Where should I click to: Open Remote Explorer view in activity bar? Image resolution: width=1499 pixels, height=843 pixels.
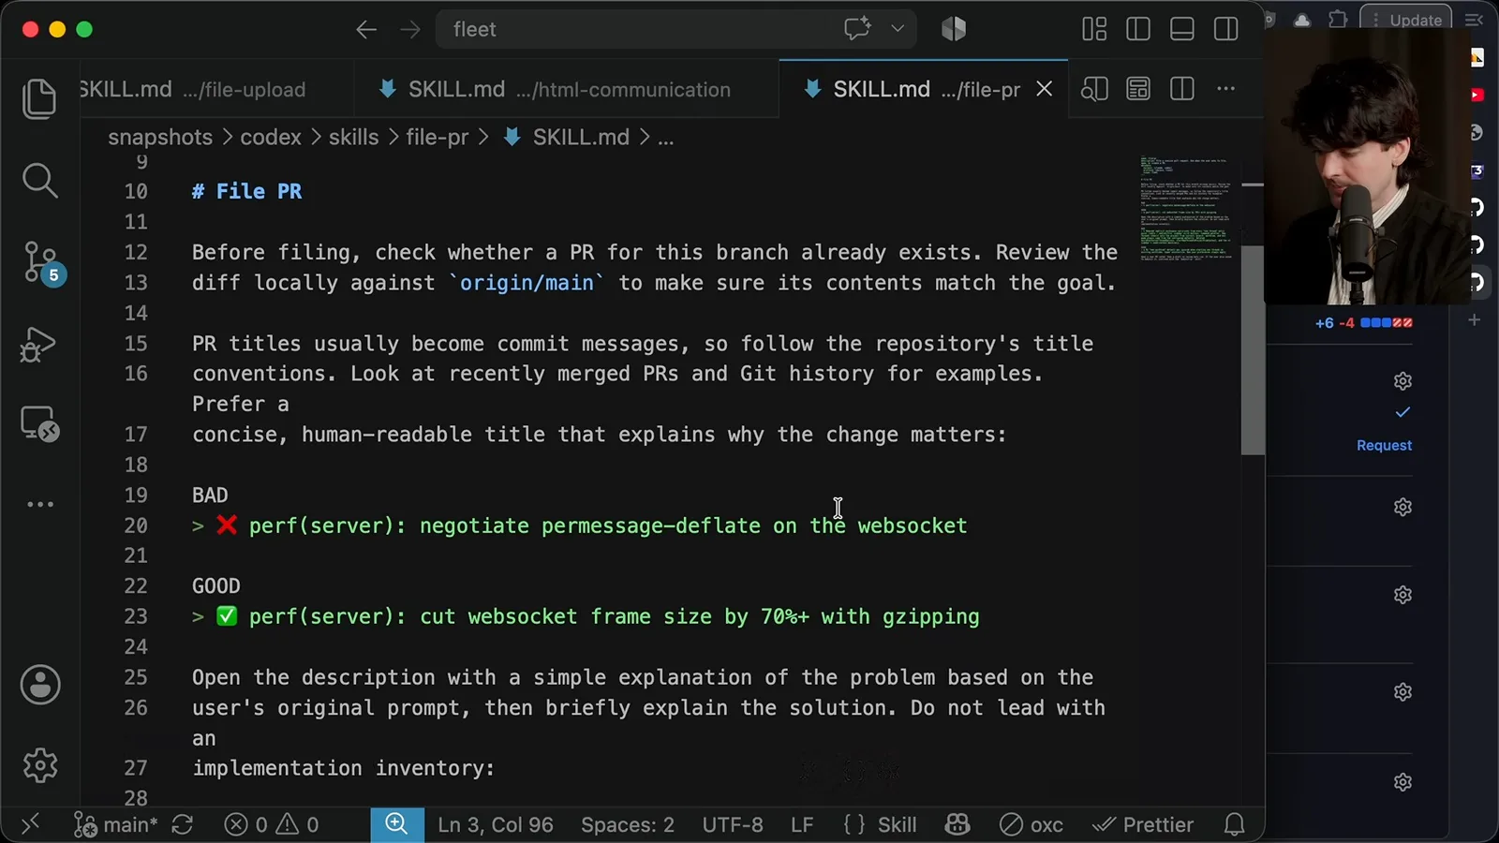39,423
